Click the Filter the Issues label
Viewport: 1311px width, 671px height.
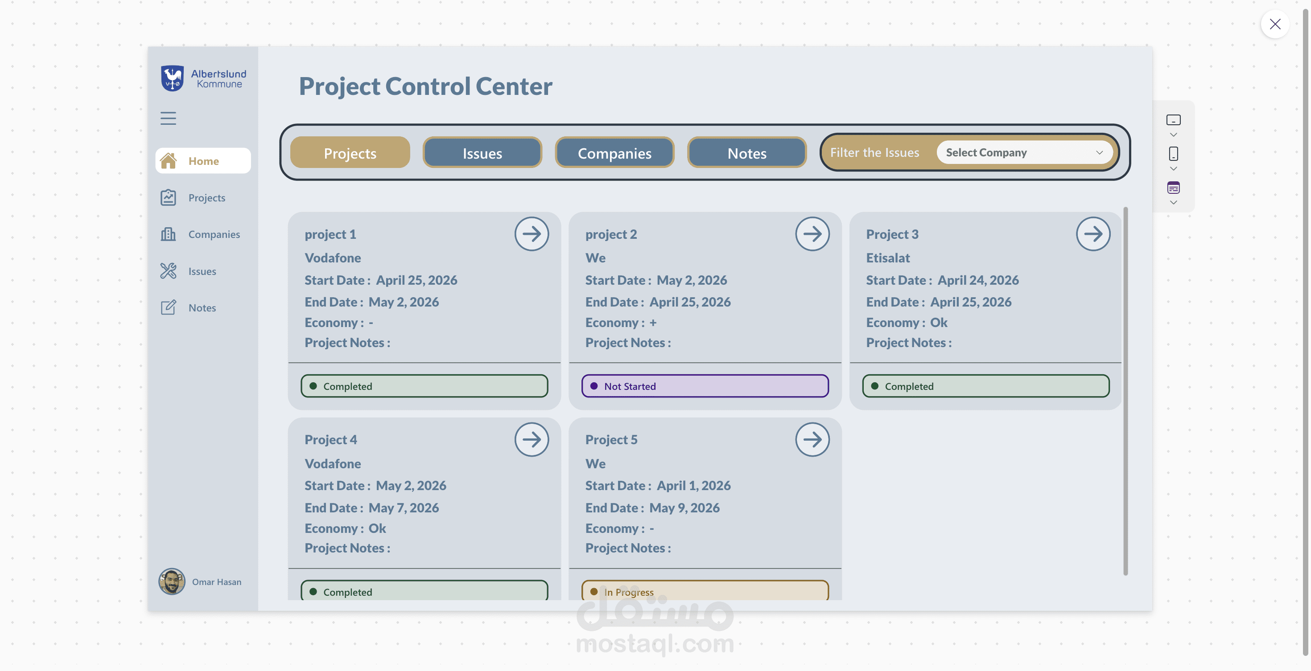pyautogui.click(x=874, y=152)
